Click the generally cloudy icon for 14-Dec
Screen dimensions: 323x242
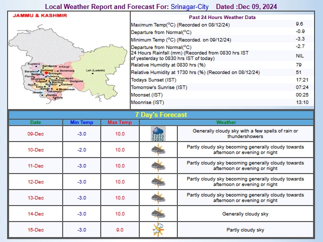[159, 214]
